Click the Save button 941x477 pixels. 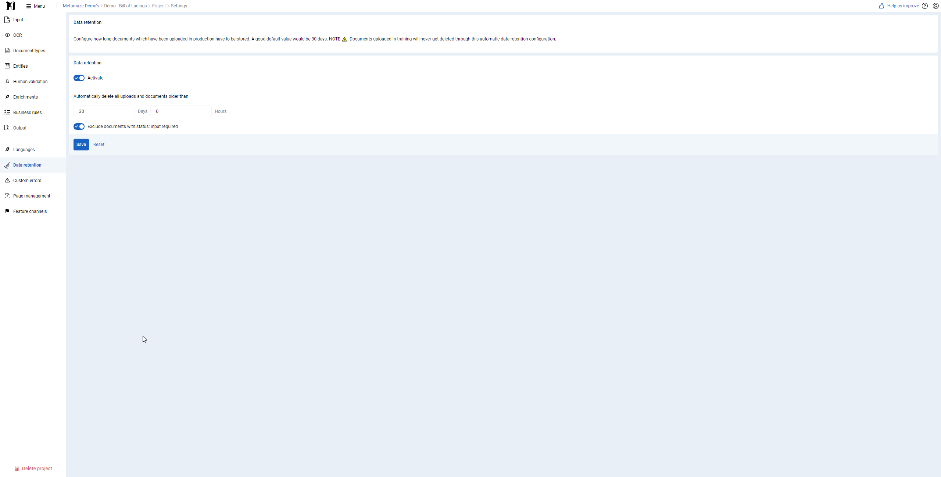[81, 145]
